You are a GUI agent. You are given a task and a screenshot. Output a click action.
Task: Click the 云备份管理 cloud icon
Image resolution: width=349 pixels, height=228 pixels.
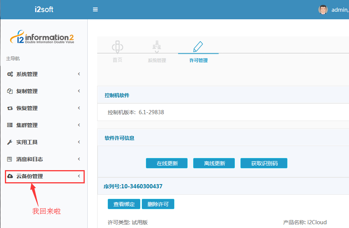[x=10, y=176]
